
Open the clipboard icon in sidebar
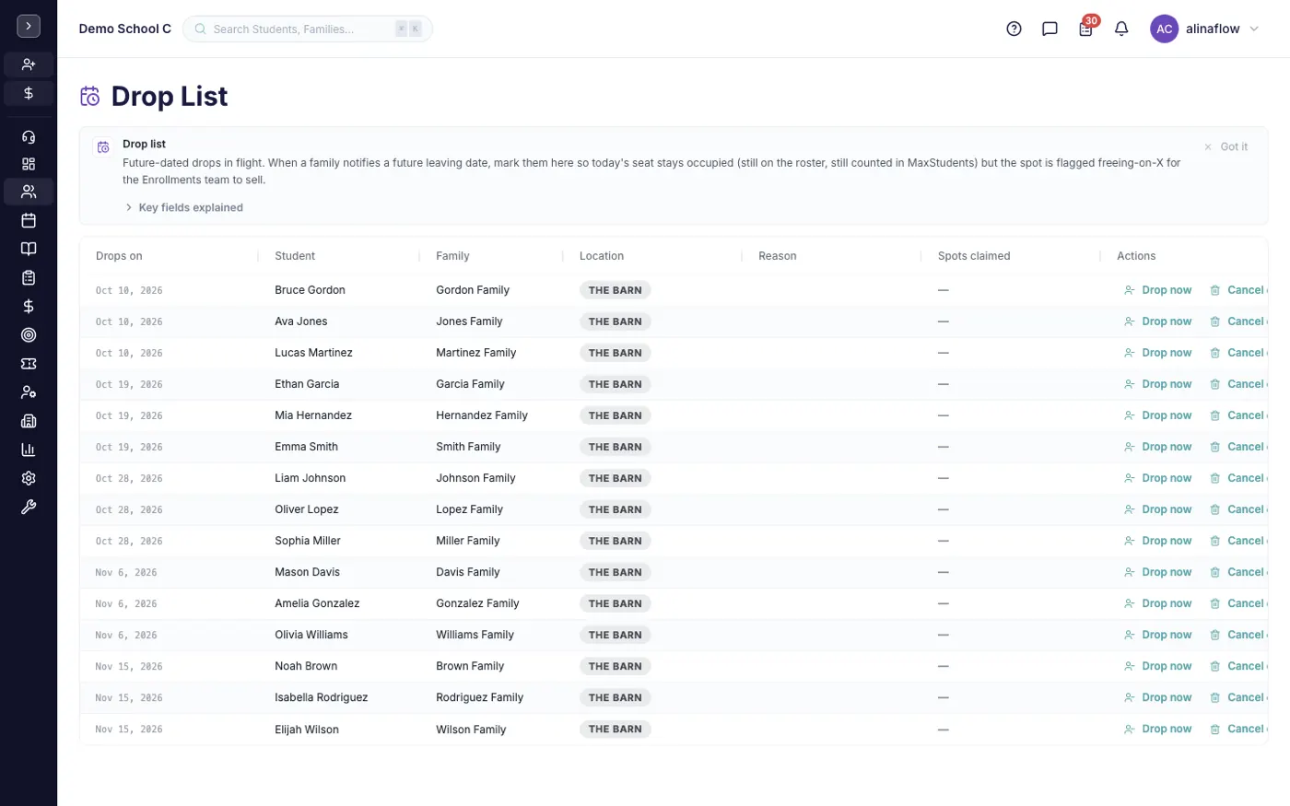pos(29,277)
